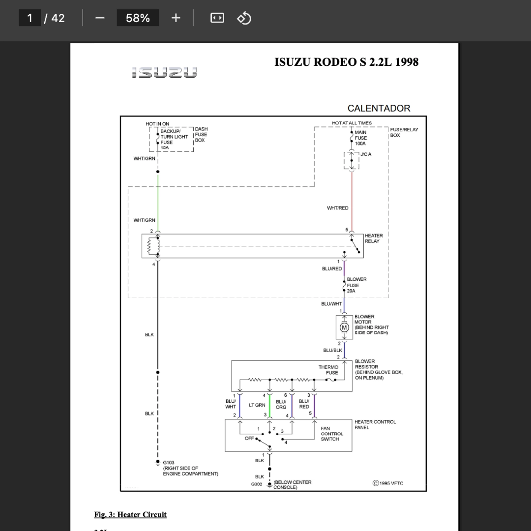This screenshot has height=531, width=531.
Task: Click the 'LT GRN' wire label
Action: (x=257, y=405)
